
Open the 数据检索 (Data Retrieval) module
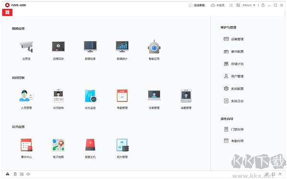(x=90, y=47)
